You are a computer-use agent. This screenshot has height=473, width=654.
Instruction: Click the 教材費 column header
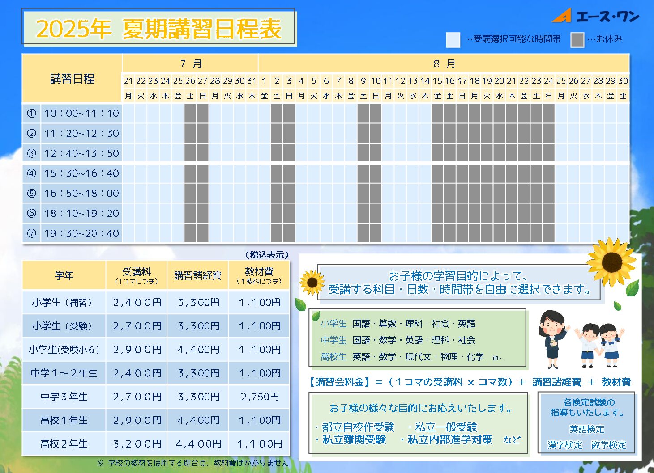click(259, 275)
